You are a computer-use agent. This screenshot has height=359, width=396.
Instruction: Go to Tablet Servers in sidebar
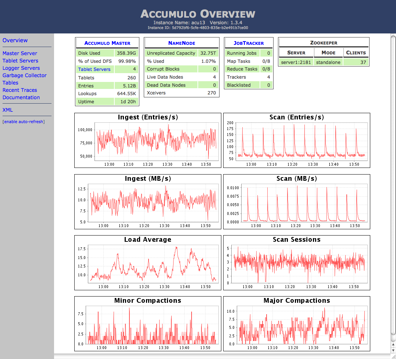click(x=20, y=61)
